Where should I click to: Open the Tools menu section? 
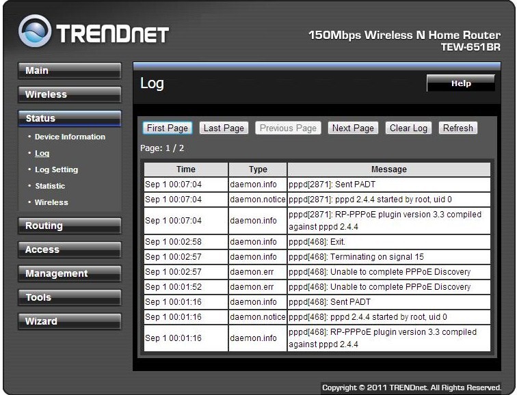69,297
